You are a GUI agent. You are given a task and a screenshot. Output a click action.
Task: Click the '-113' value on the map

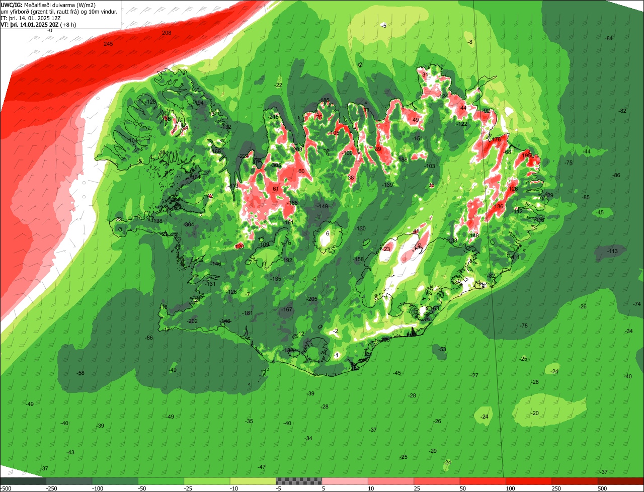[x=612, y=251]
